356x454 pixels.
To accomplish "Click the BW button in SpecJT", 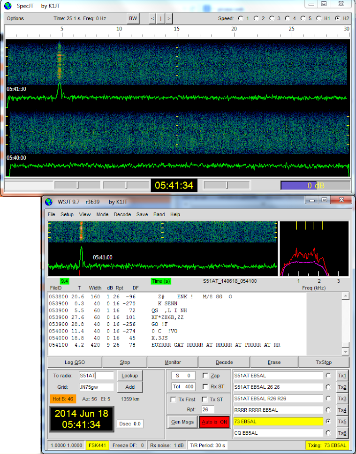I will click(133, 19).
